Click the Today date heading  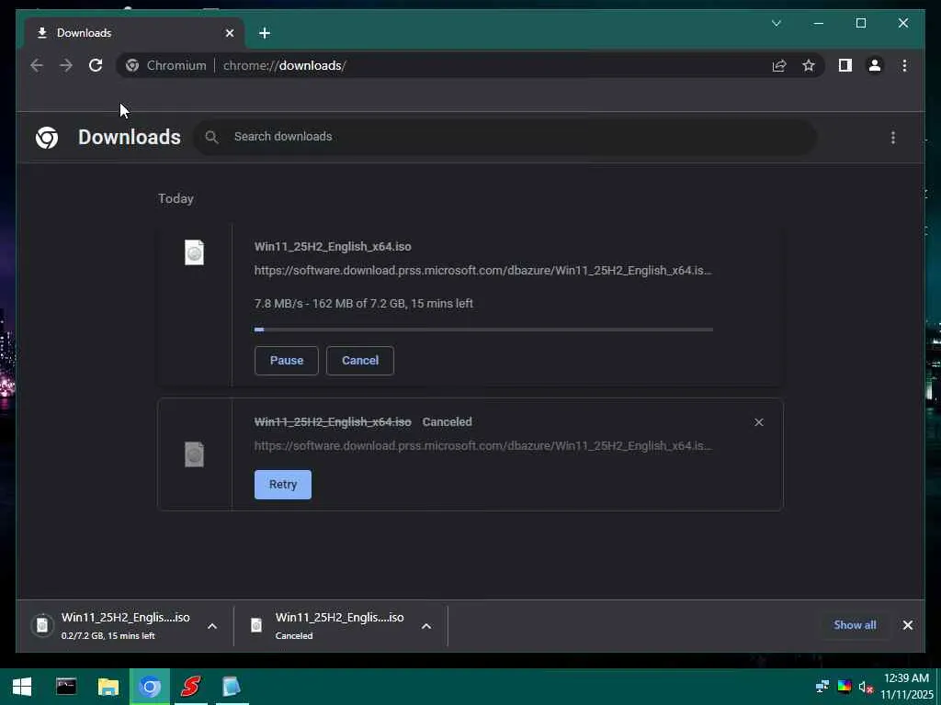pyautogui.click(x=176, y=198)
